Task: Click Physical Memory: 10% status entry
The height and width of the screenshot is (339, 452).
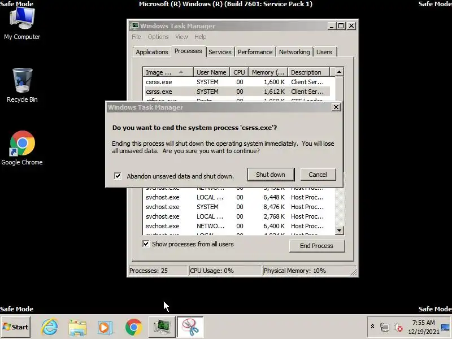Action: [310, 271]
